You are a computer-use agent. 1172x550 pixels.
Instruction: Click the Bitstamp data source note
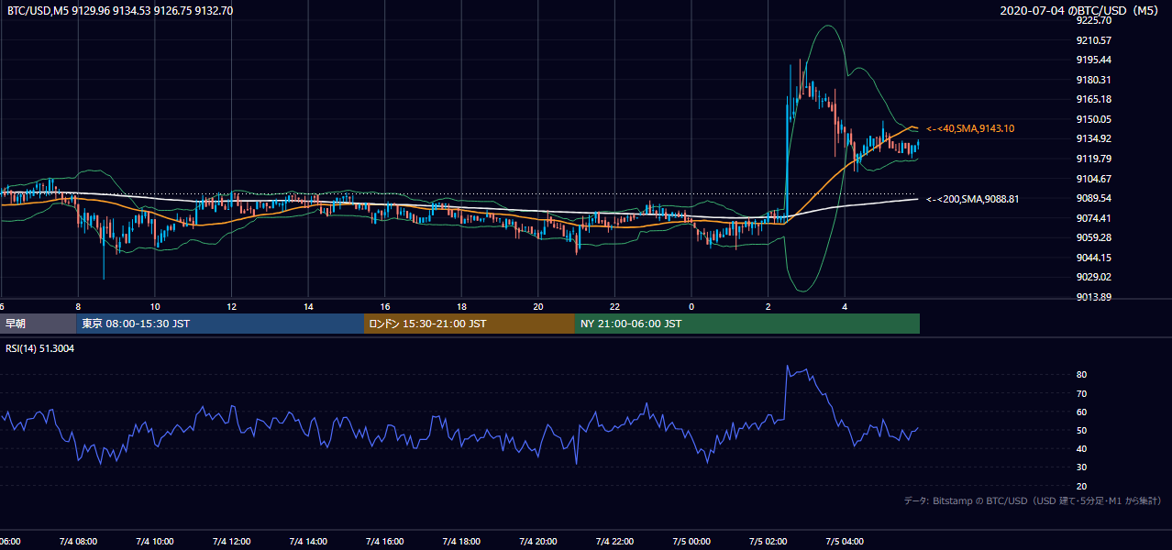click(1033, 501)
